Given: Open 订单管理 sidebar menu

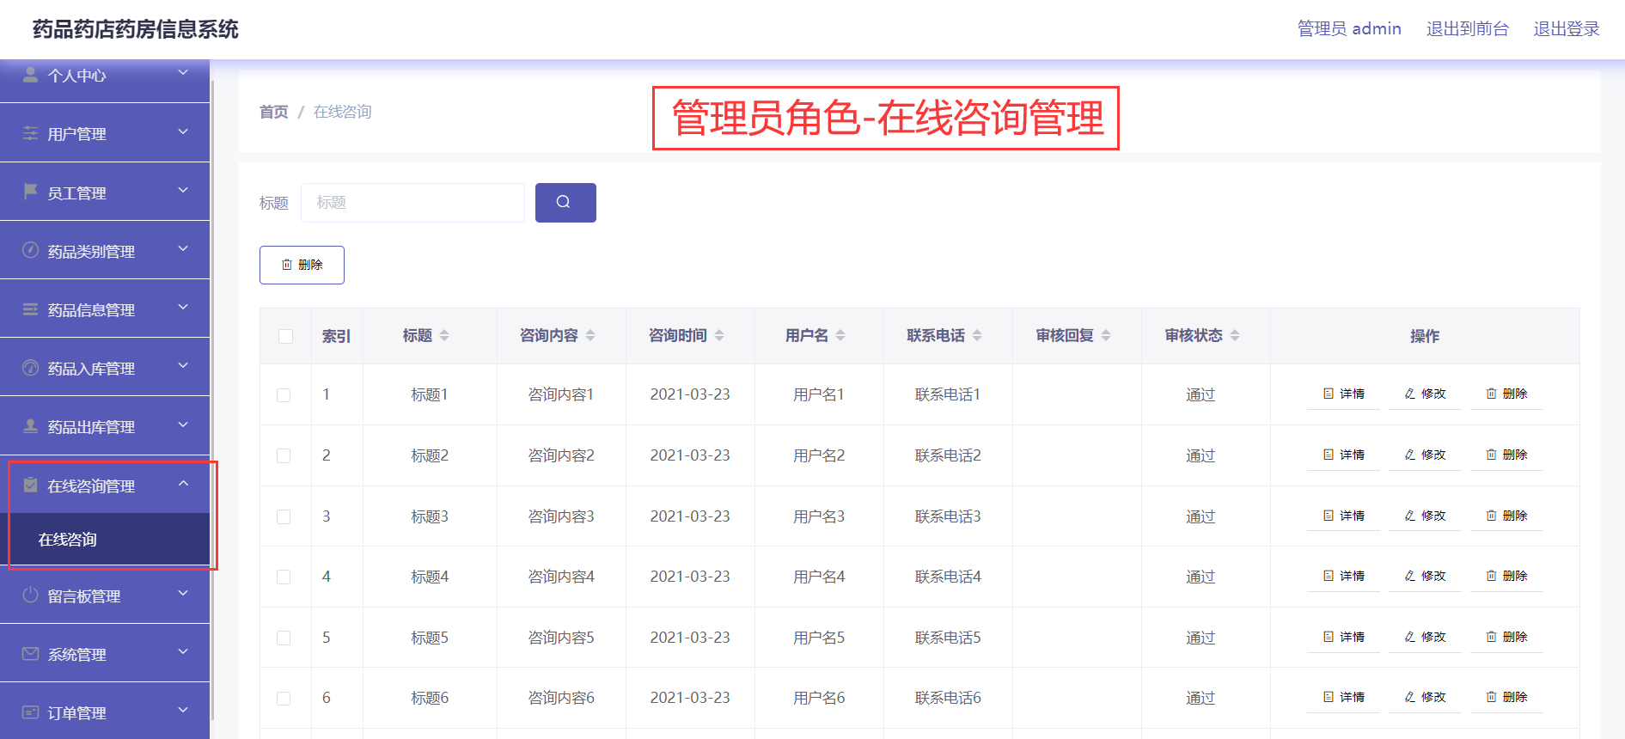Looking at the screenshot, I should tap(105, 712).
